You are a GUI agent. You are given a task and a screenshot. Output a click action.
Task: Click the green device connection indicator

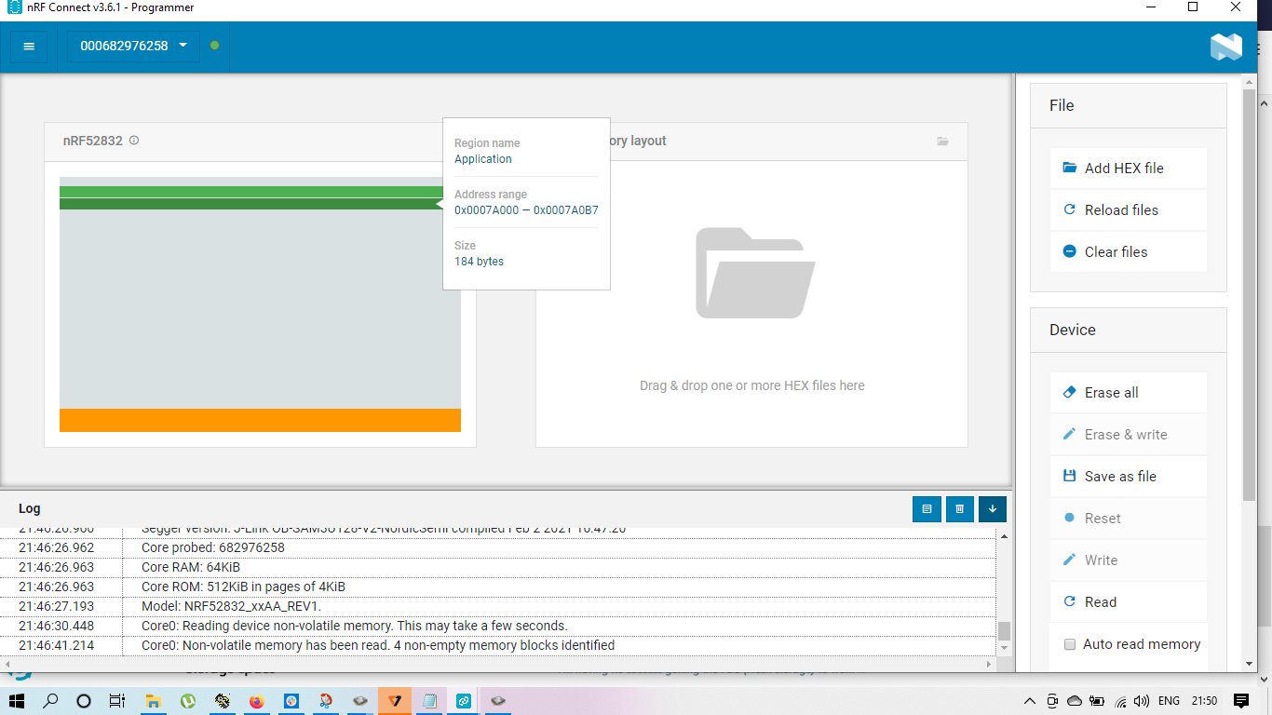tap(214, 46)
